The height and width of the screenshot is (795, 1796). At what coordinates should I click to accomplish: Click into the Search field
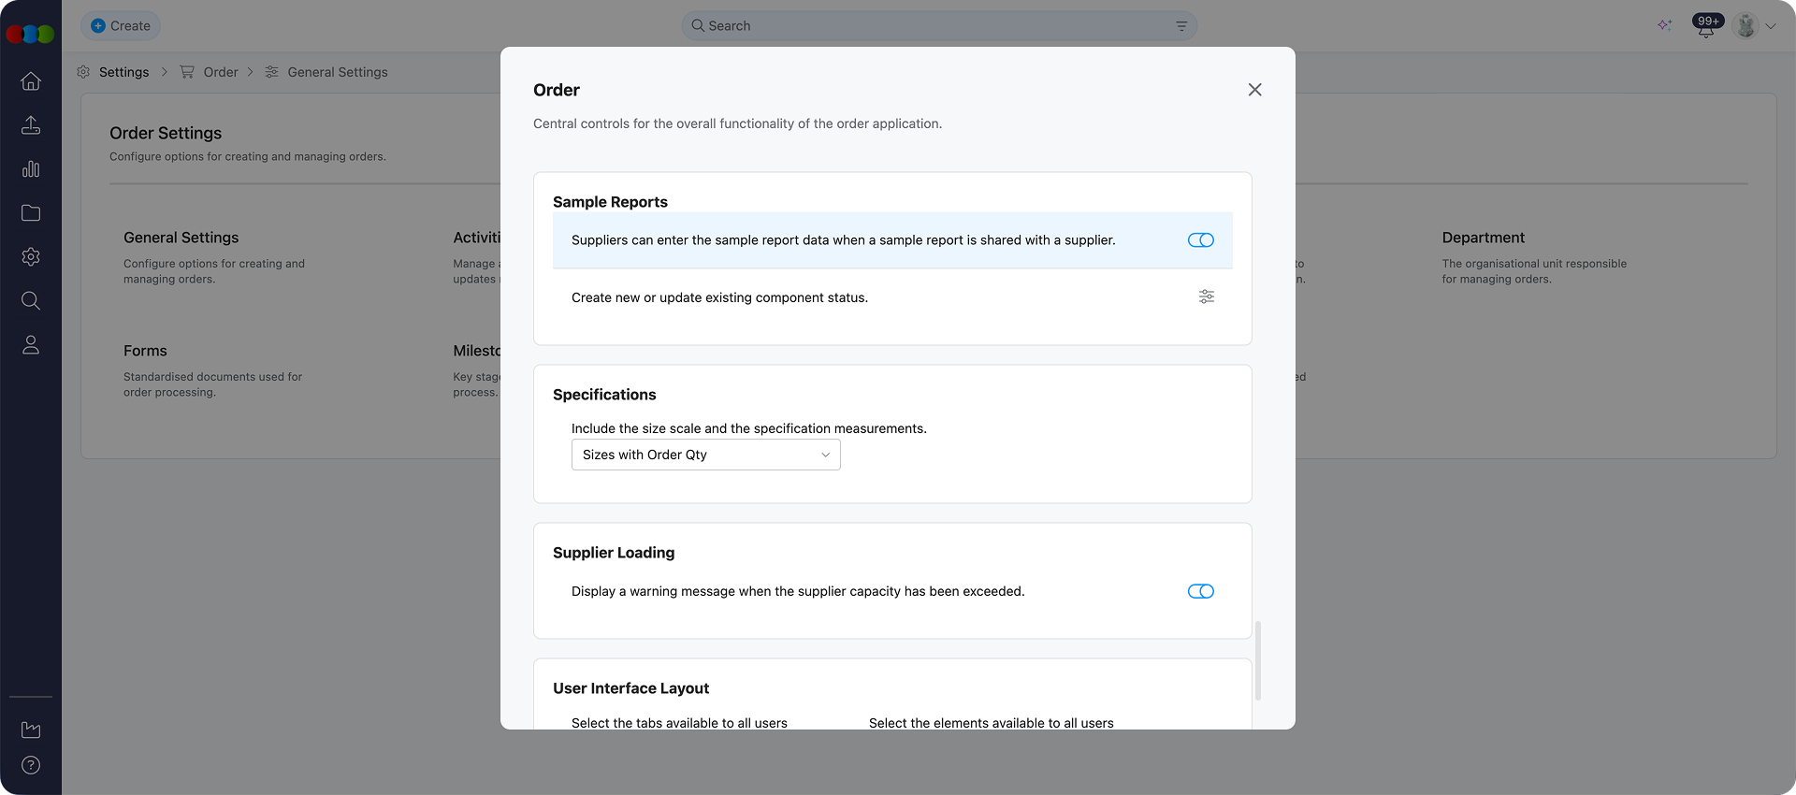(x=935, y=25)
